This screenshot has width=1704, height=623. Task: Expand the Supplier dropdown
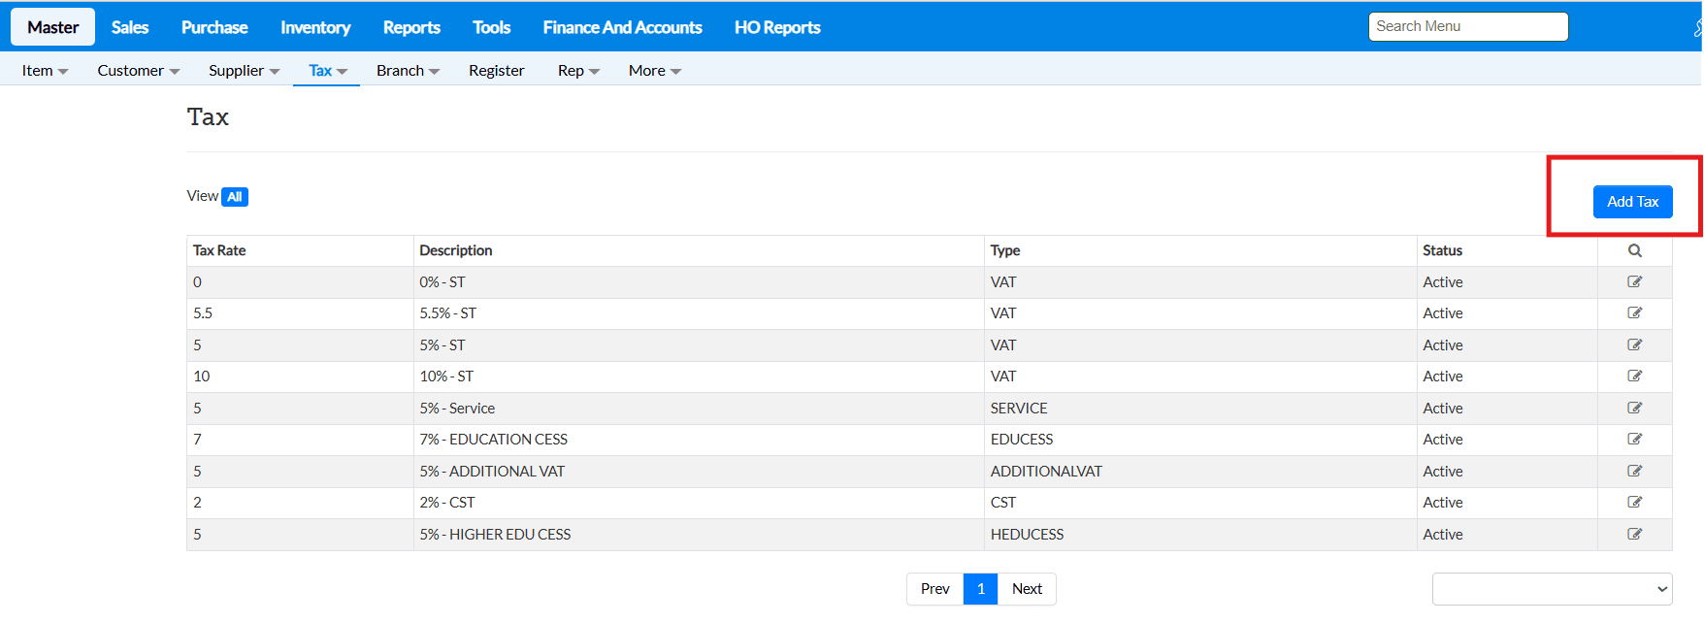[244, 71]
